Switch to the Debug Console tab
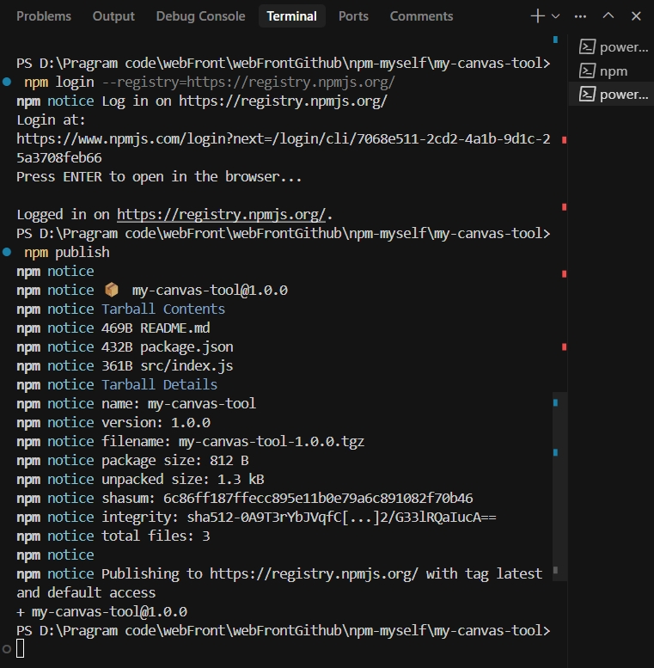This screenshot has height=668, width=654. [200, 16]
